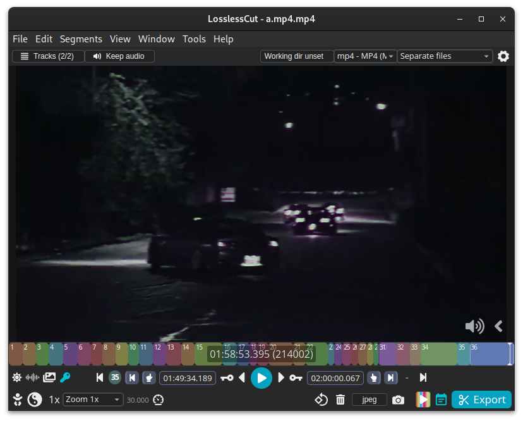523x421 pixels.
Task: Open the Tools menu
Action: tap(194, 39)
